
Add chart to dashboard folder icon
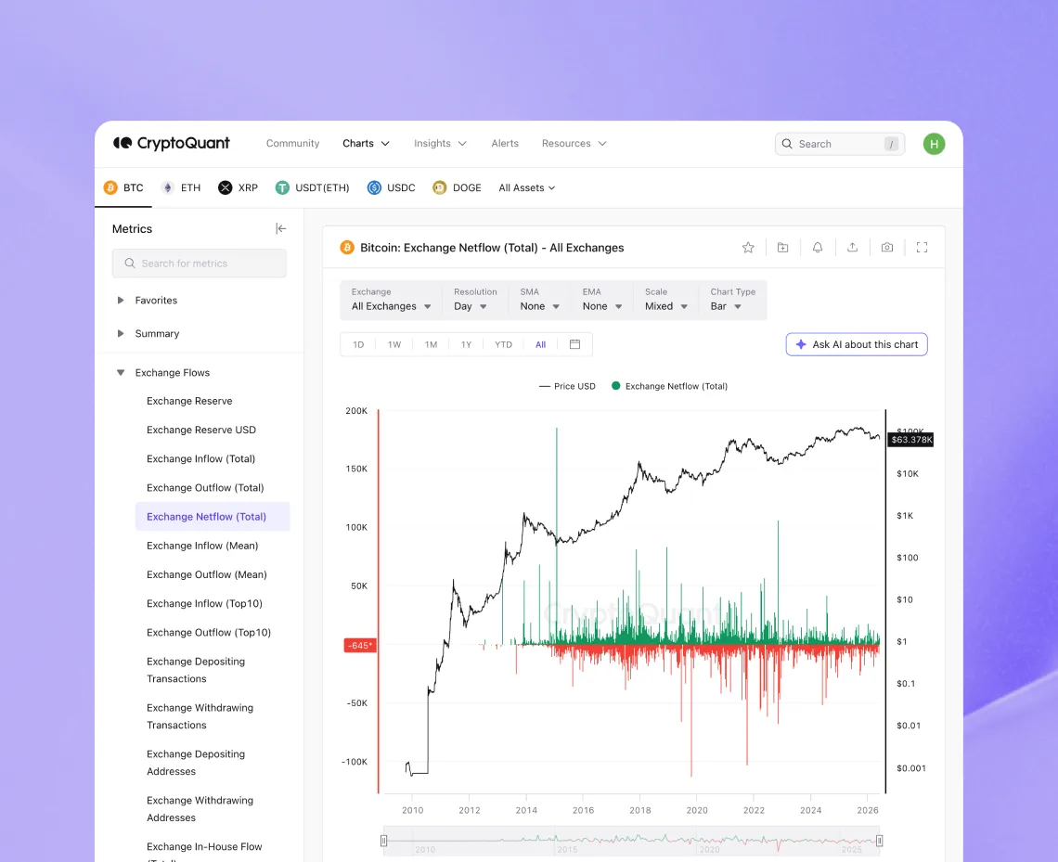[x=782, y=248]
